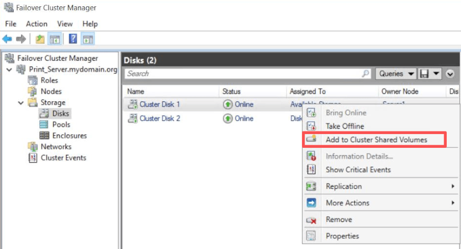Click the magnifier icon in the Search box
Image resolution: width=461 pixels, height=249 pixels.
click(x=366, y=74)
